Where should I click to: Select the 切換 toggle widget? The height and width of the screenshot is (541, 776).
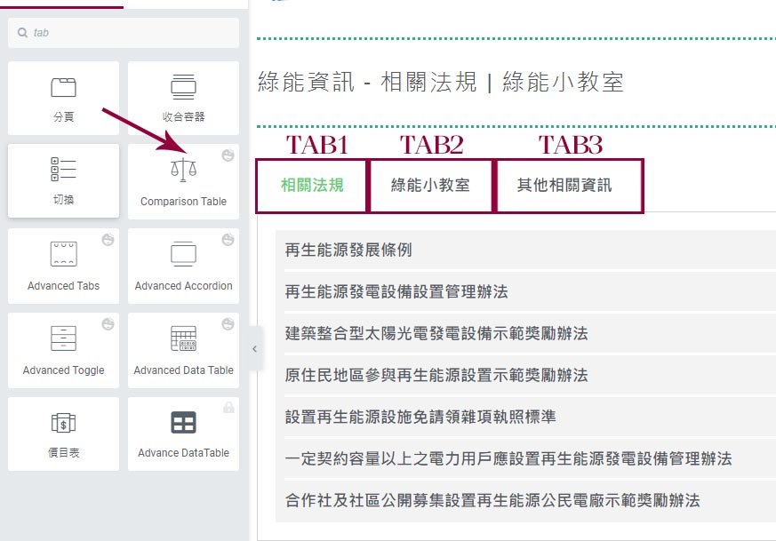point(63,180)
